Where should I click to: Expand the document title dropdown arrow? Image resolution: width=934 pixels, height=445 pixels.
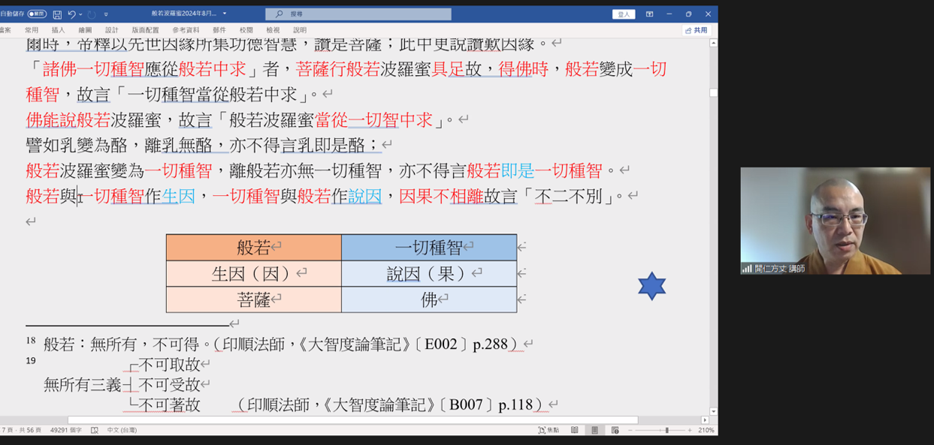(225, 14)
